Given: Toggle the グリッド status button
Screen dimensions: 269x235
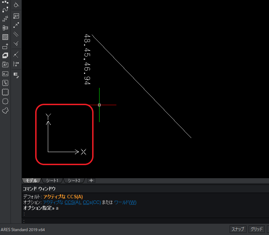Looking at the screenshot, I should (257, 229).
